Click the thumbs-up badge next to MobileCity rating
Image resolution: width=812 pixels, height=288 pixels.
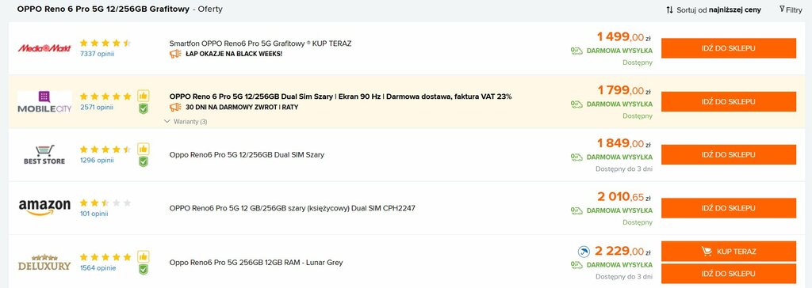coord(144,96)
